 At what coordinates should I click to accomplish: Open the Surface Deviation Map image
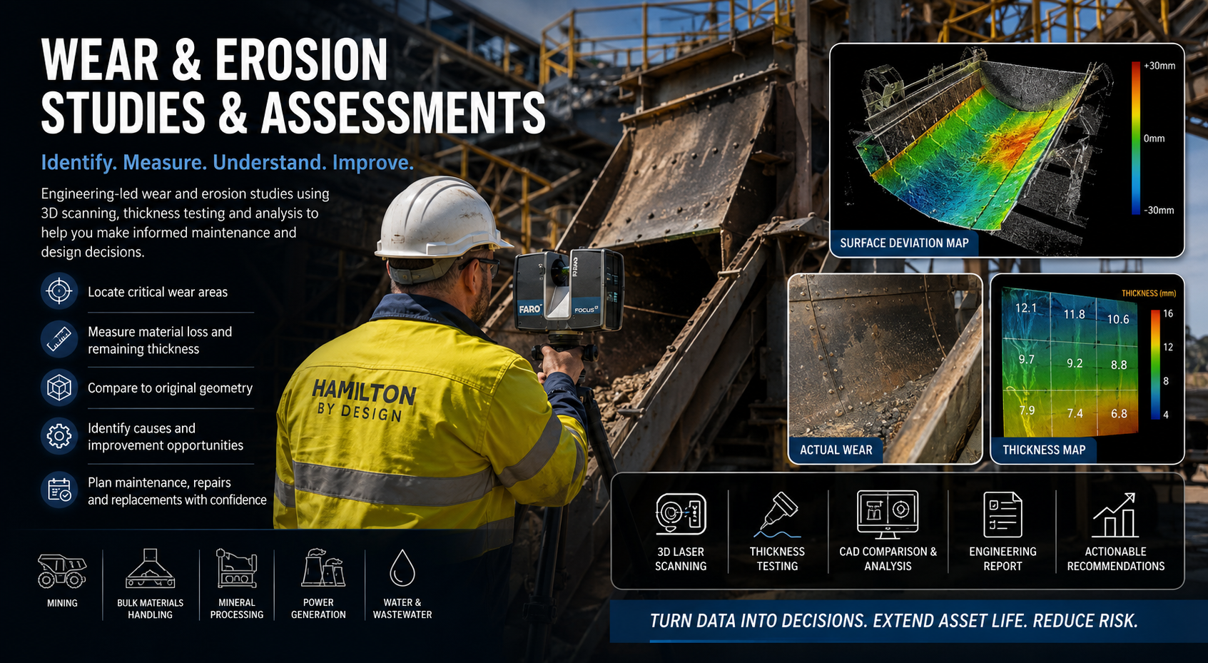click(x=1007, y=150)
